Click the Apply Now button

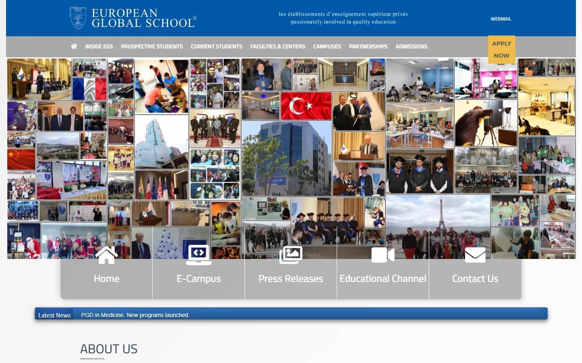point(502,50)
